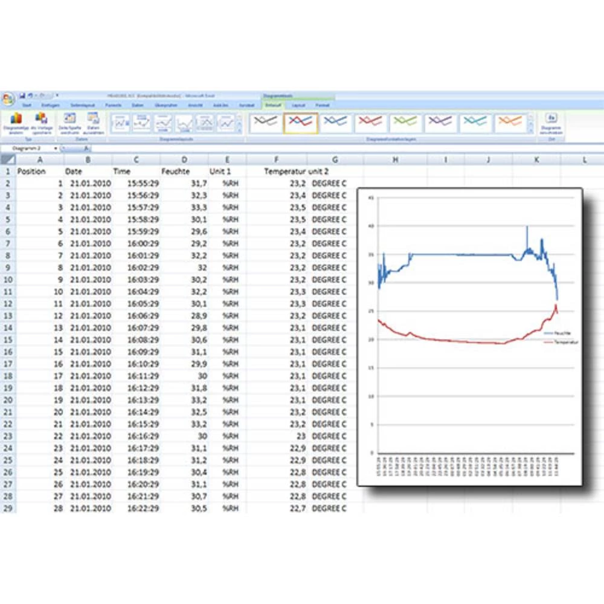This screenshot has width=604, height=604.
Task: Click cell containing Temperatur header
Action: pos(285,172)
